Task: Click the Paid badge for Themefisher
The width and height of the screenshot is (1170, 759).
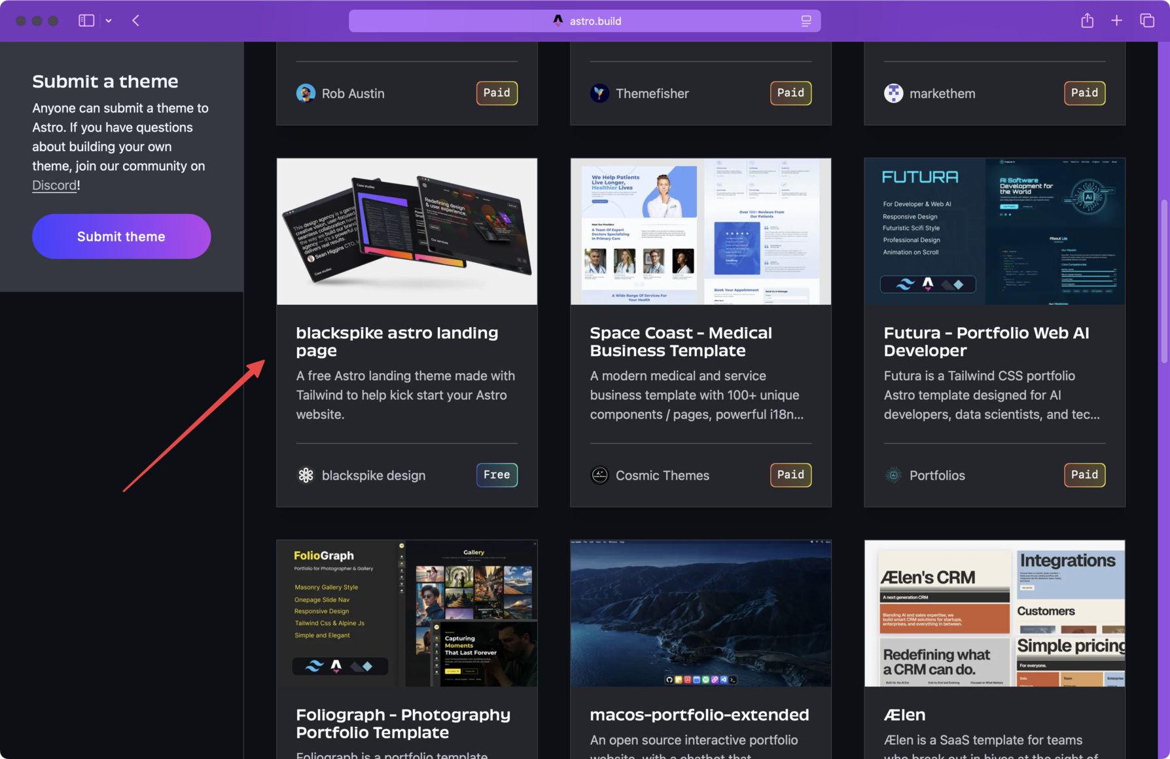Action: pos(790,93)
